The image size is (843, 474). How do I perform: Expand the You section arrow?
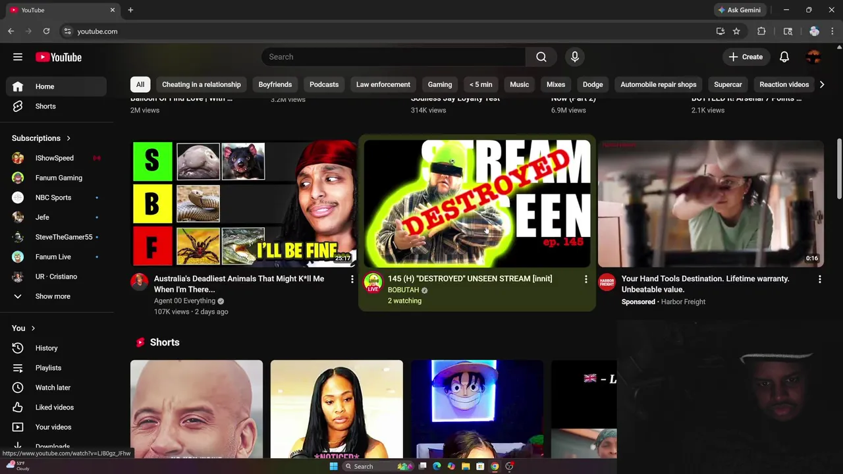[x=33, y=328]
